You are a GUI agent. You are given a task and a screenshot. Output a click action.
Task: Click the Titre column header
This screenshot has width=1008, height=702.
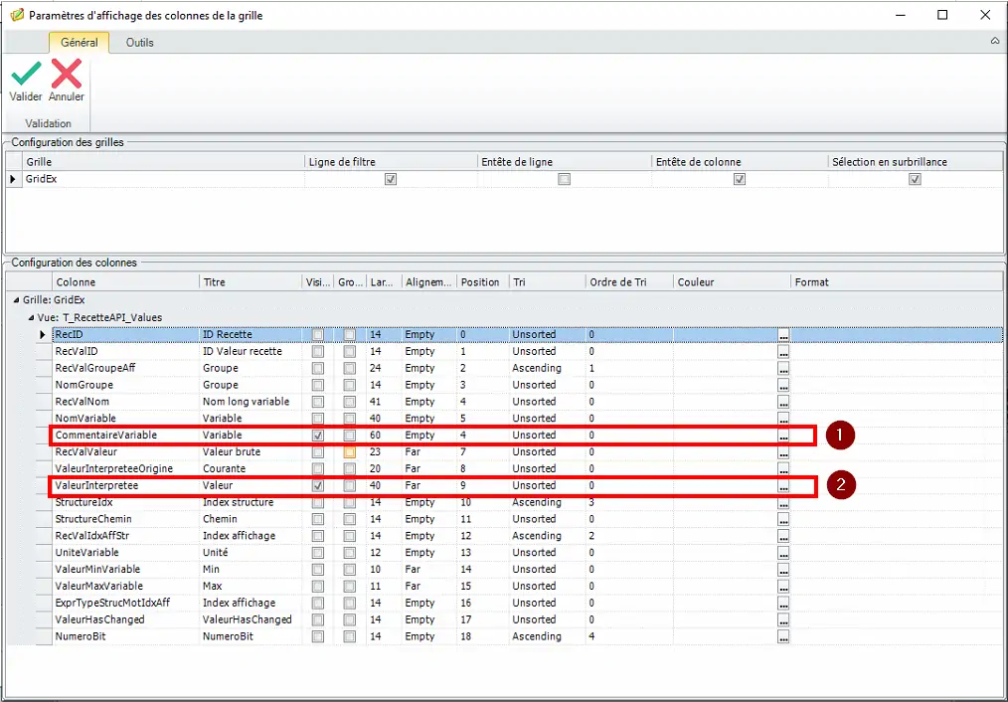[251, 282]
